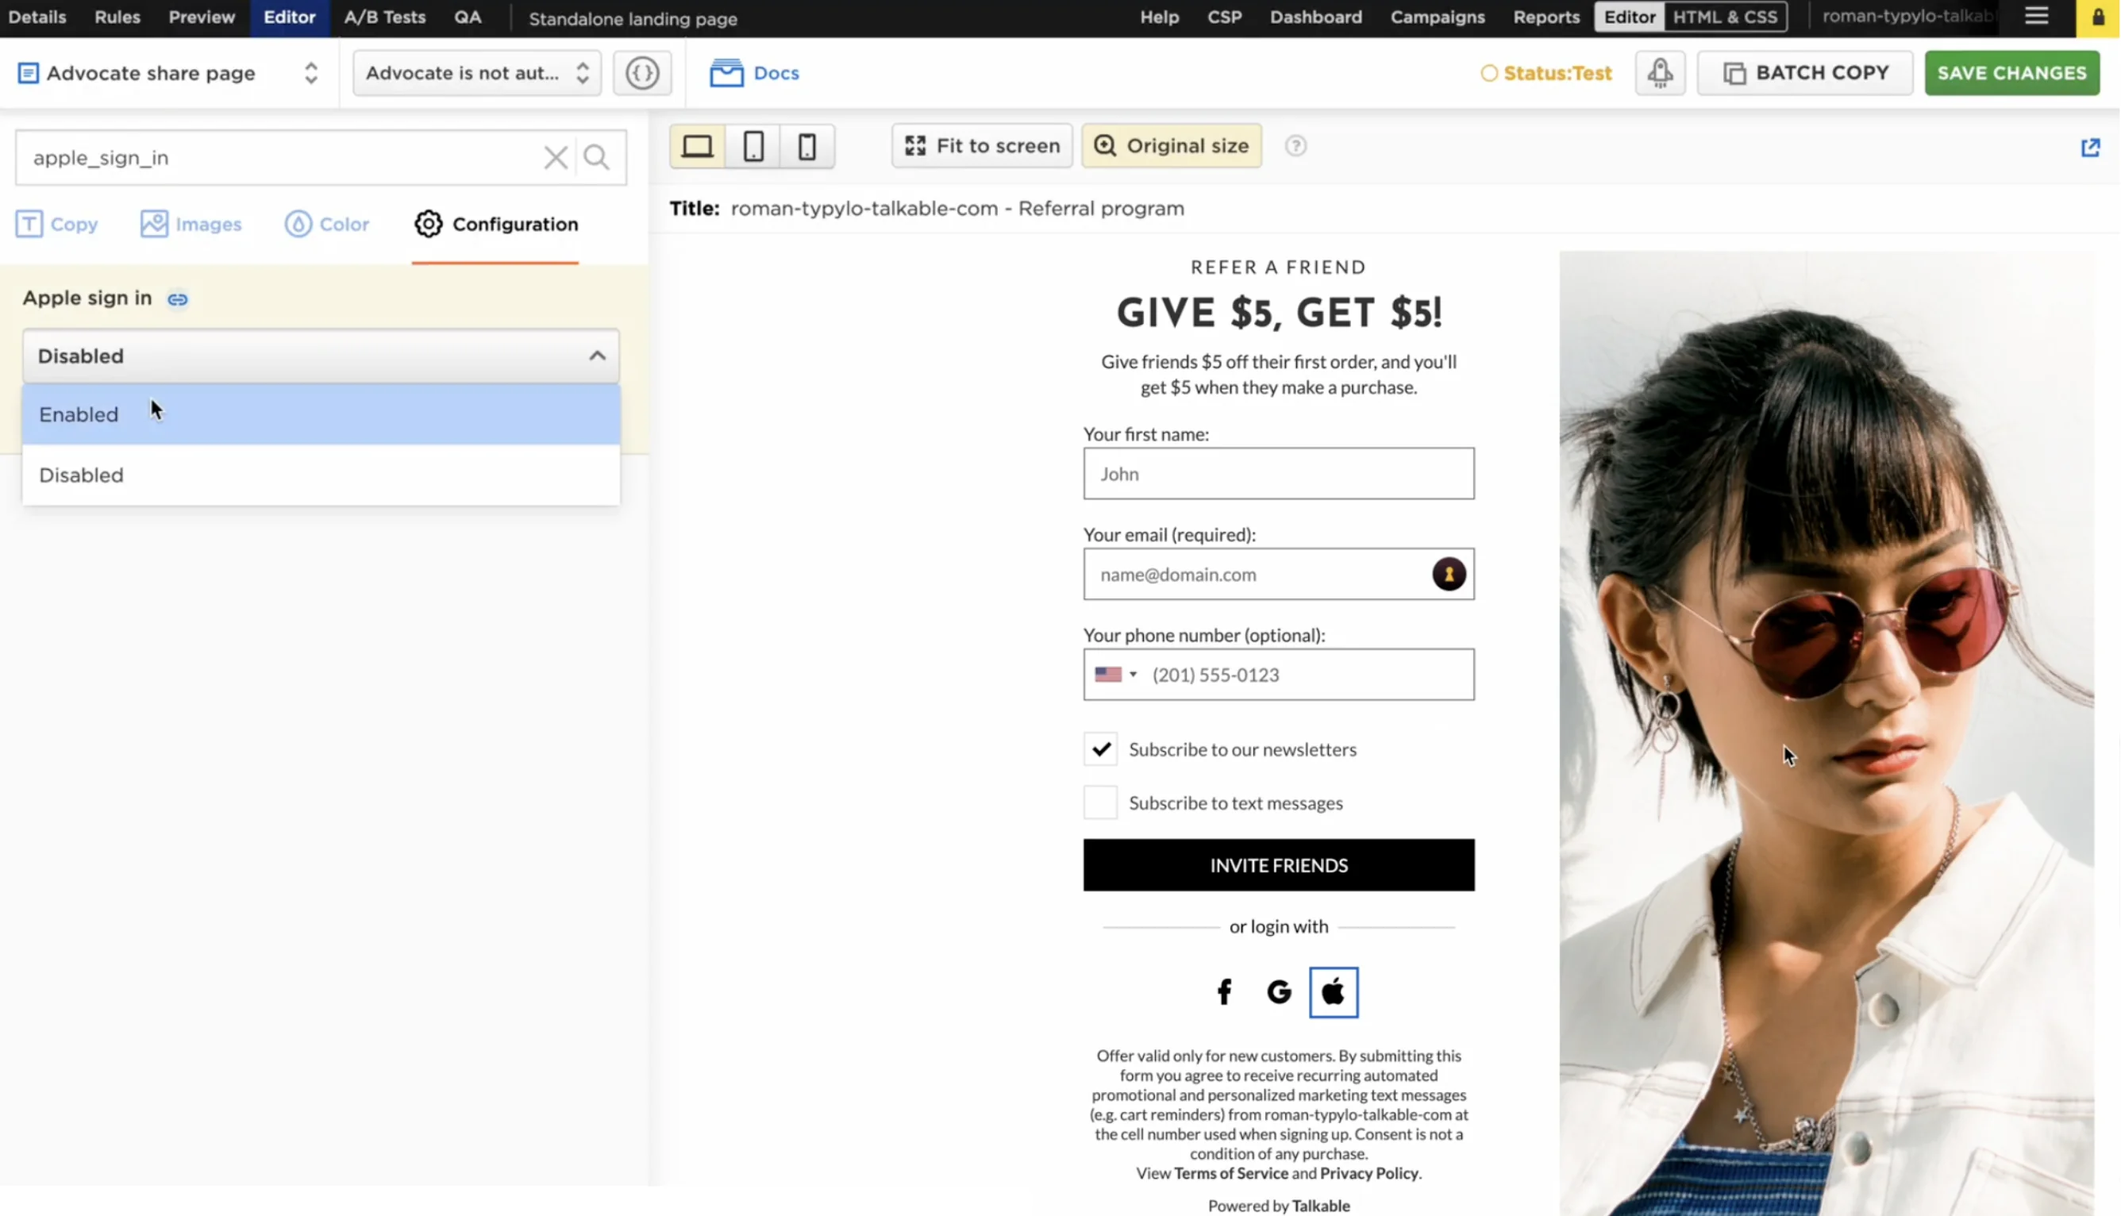2121x1216 pixels.
Task: Open the Details tab
Action: (x=37, y=17)
